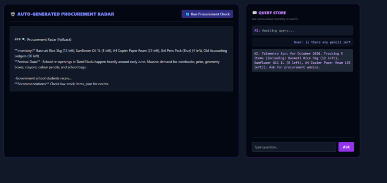Click the Query Store panel title

click(x=272, y=13)
